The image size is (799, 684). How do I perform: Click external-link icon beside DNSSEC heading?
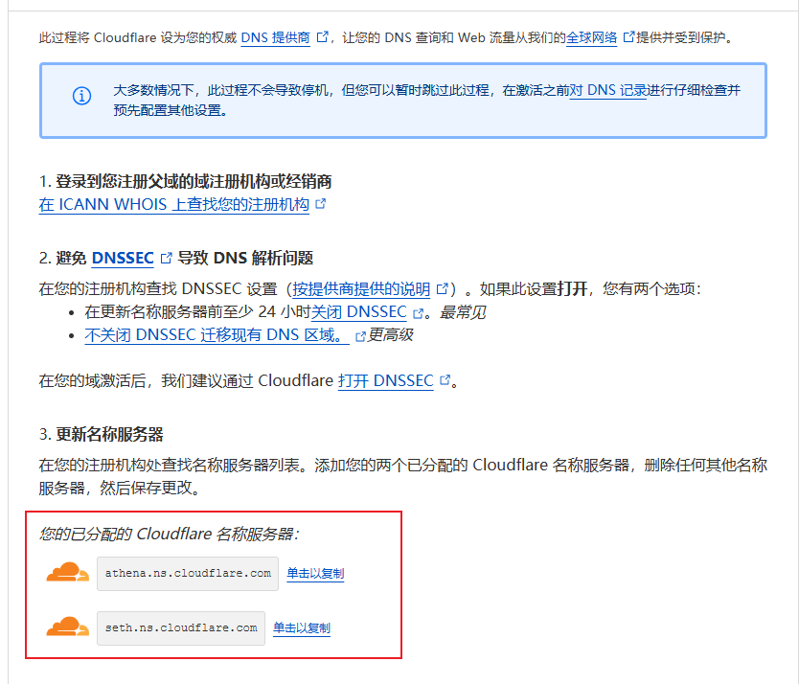tap(166, 258)
